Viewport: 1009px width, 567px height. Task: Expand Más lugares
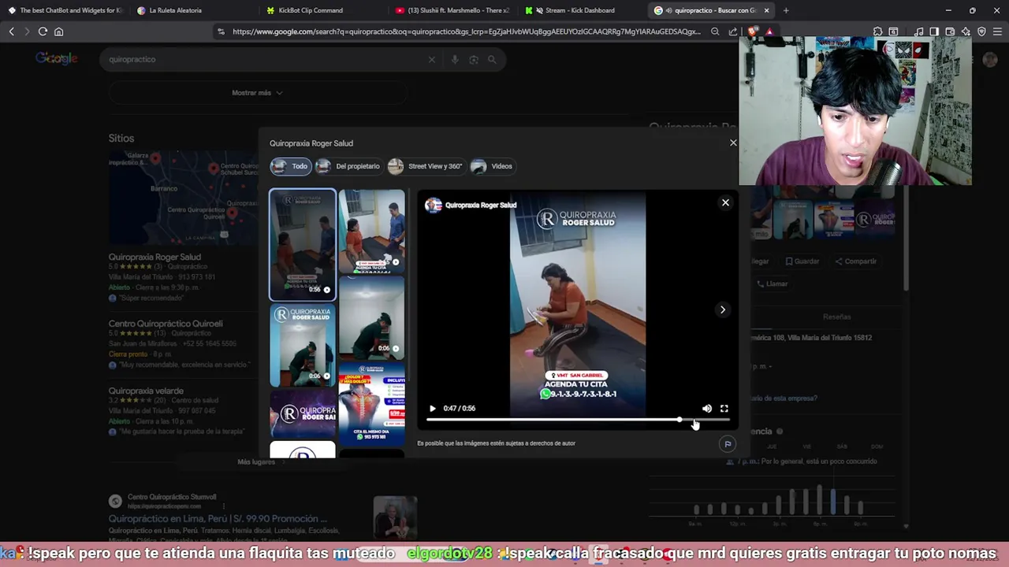pyautogui.click(x=256, y=462)
